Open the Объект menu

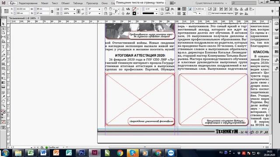65,3
